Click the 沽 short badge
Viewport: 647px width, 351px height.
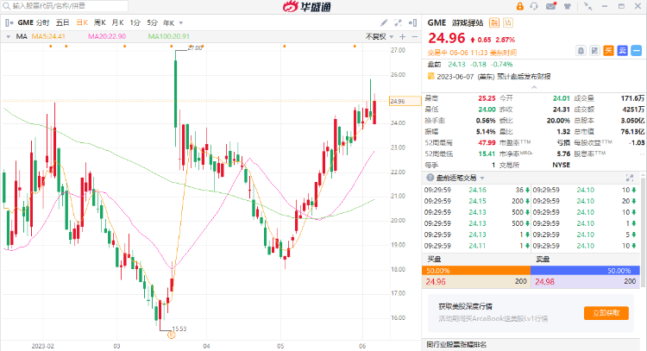click(x=508, y=22)
